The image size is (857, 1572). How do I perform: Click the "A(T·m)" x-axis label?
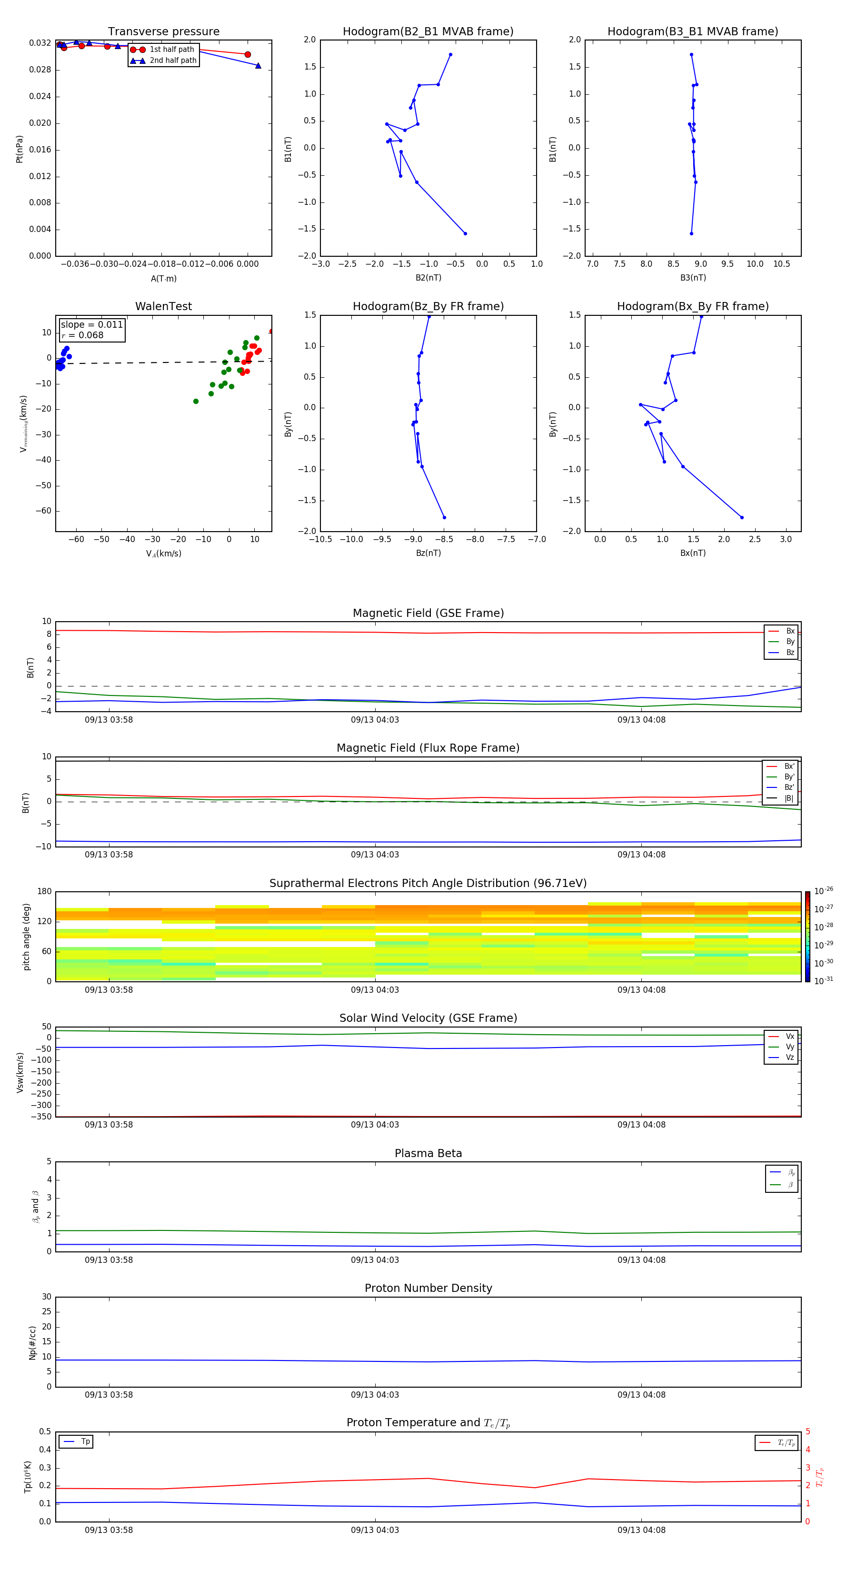pyautogui.click(x=163, y=279)
